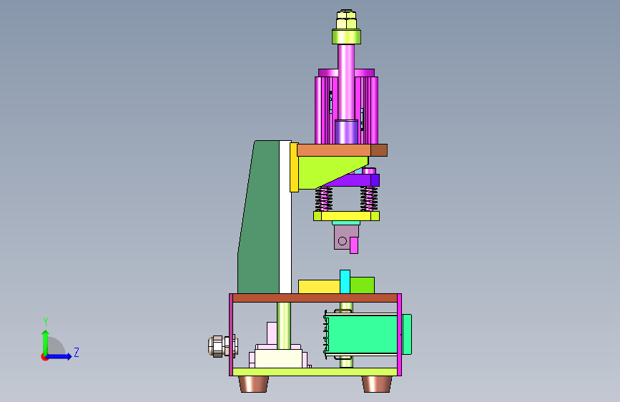Select the small magenta tab beside the mauve block
Image resolution: width=620 pixels, height=402 pixels.
pos(354,245)
